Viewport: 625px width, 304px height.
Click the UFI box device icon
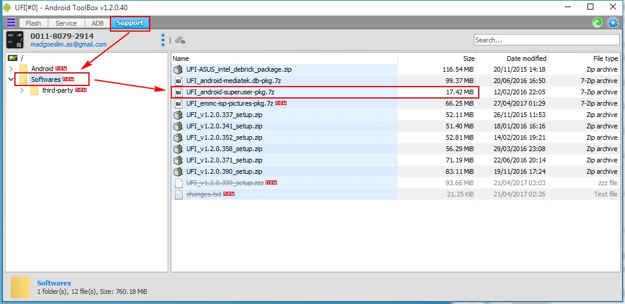15,40
